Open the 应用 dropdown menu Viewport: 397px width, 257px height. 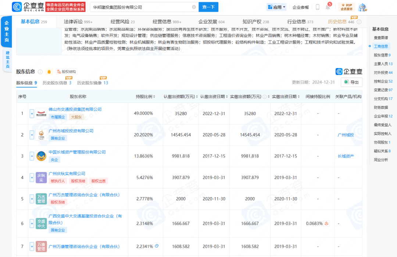coord(276,7)
